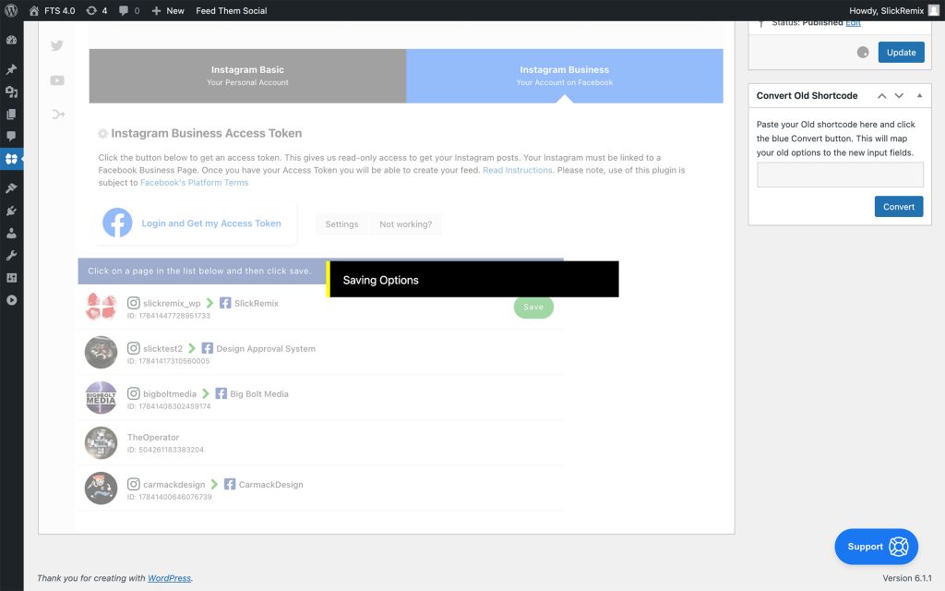Move Convert Old Shortcode panel up
The image size is (945, 591).
click(x=881, y=96)
